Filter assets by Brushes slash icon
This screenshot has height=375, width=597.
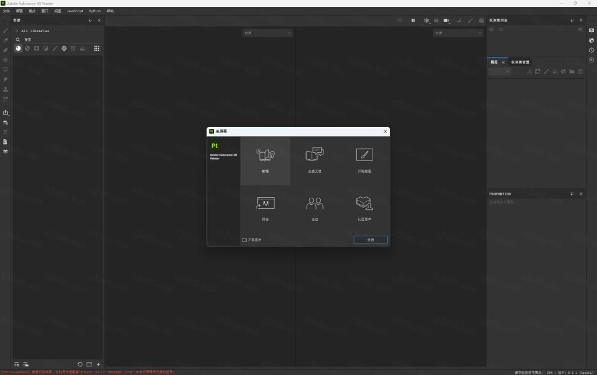coord(55,48)
